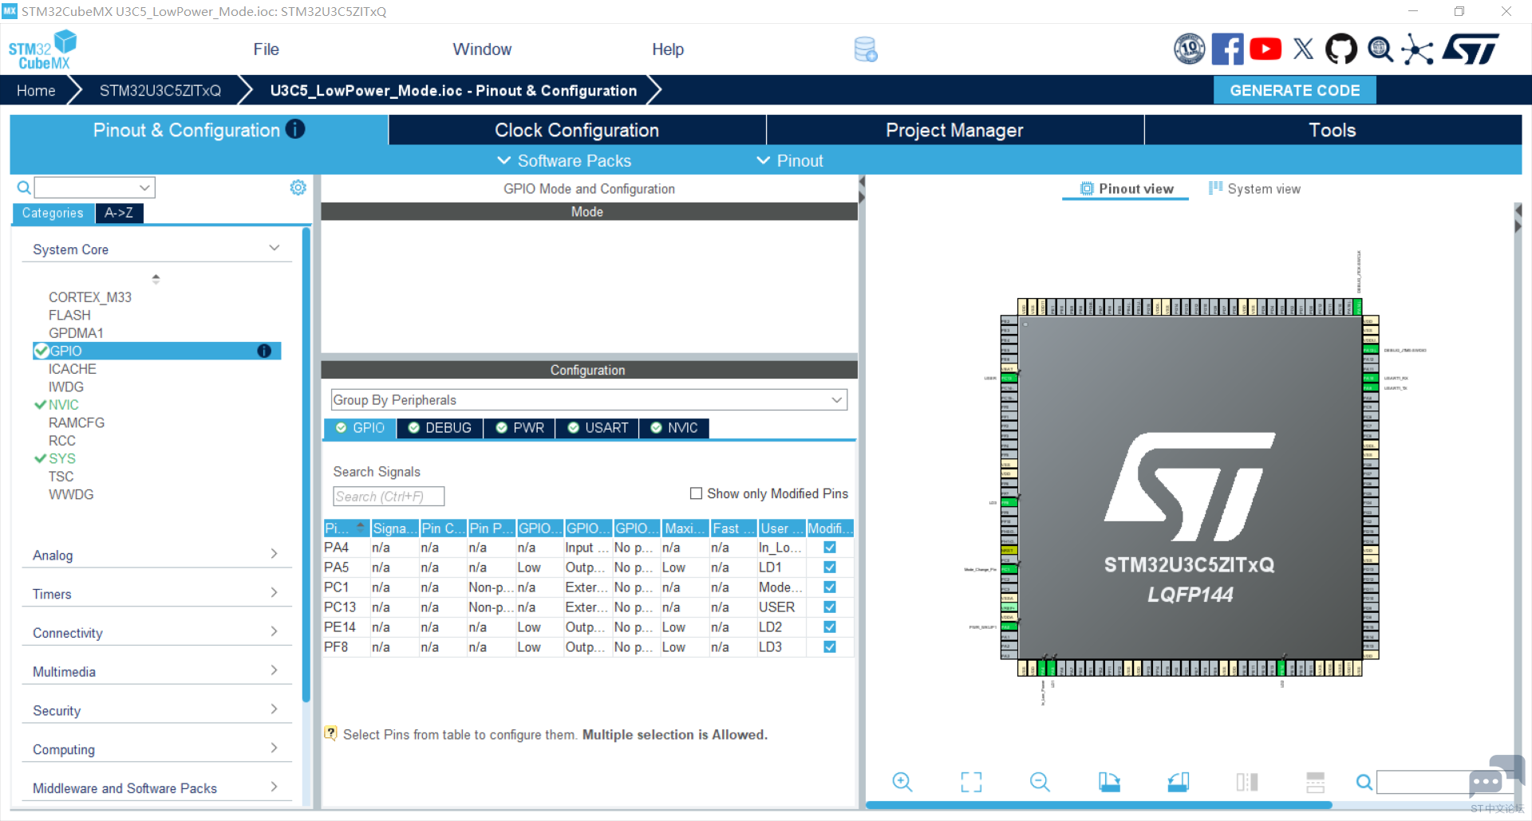The height and width of the screenshot is (821, 1532).
Task: Open the File menu
Action: [267, 49]
